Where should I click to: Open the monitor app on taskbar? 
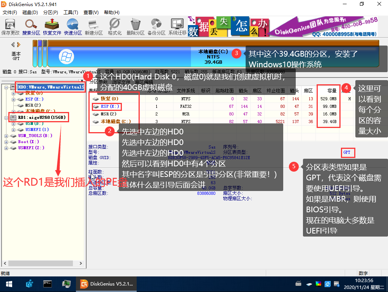pos(66,284)
